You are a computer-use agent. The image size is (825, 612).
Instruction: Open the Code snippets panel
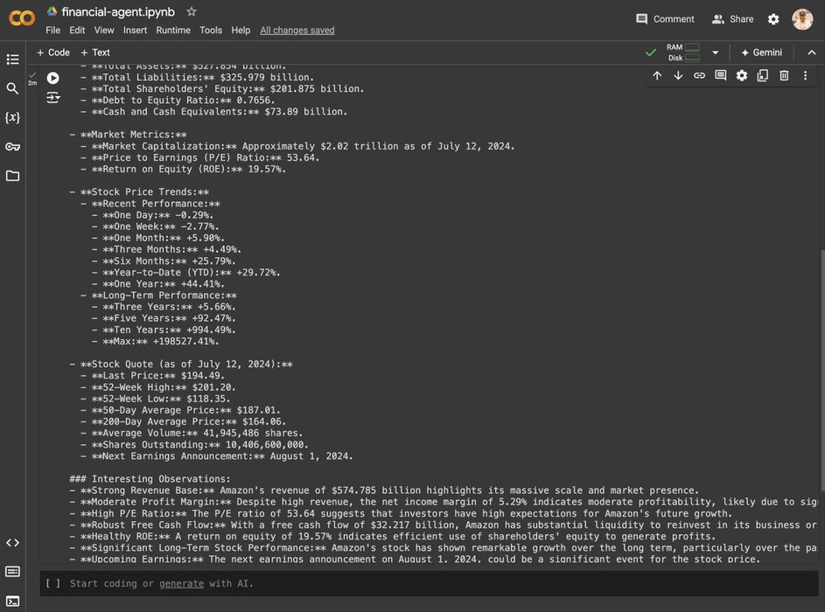click(x=12, y=543)
